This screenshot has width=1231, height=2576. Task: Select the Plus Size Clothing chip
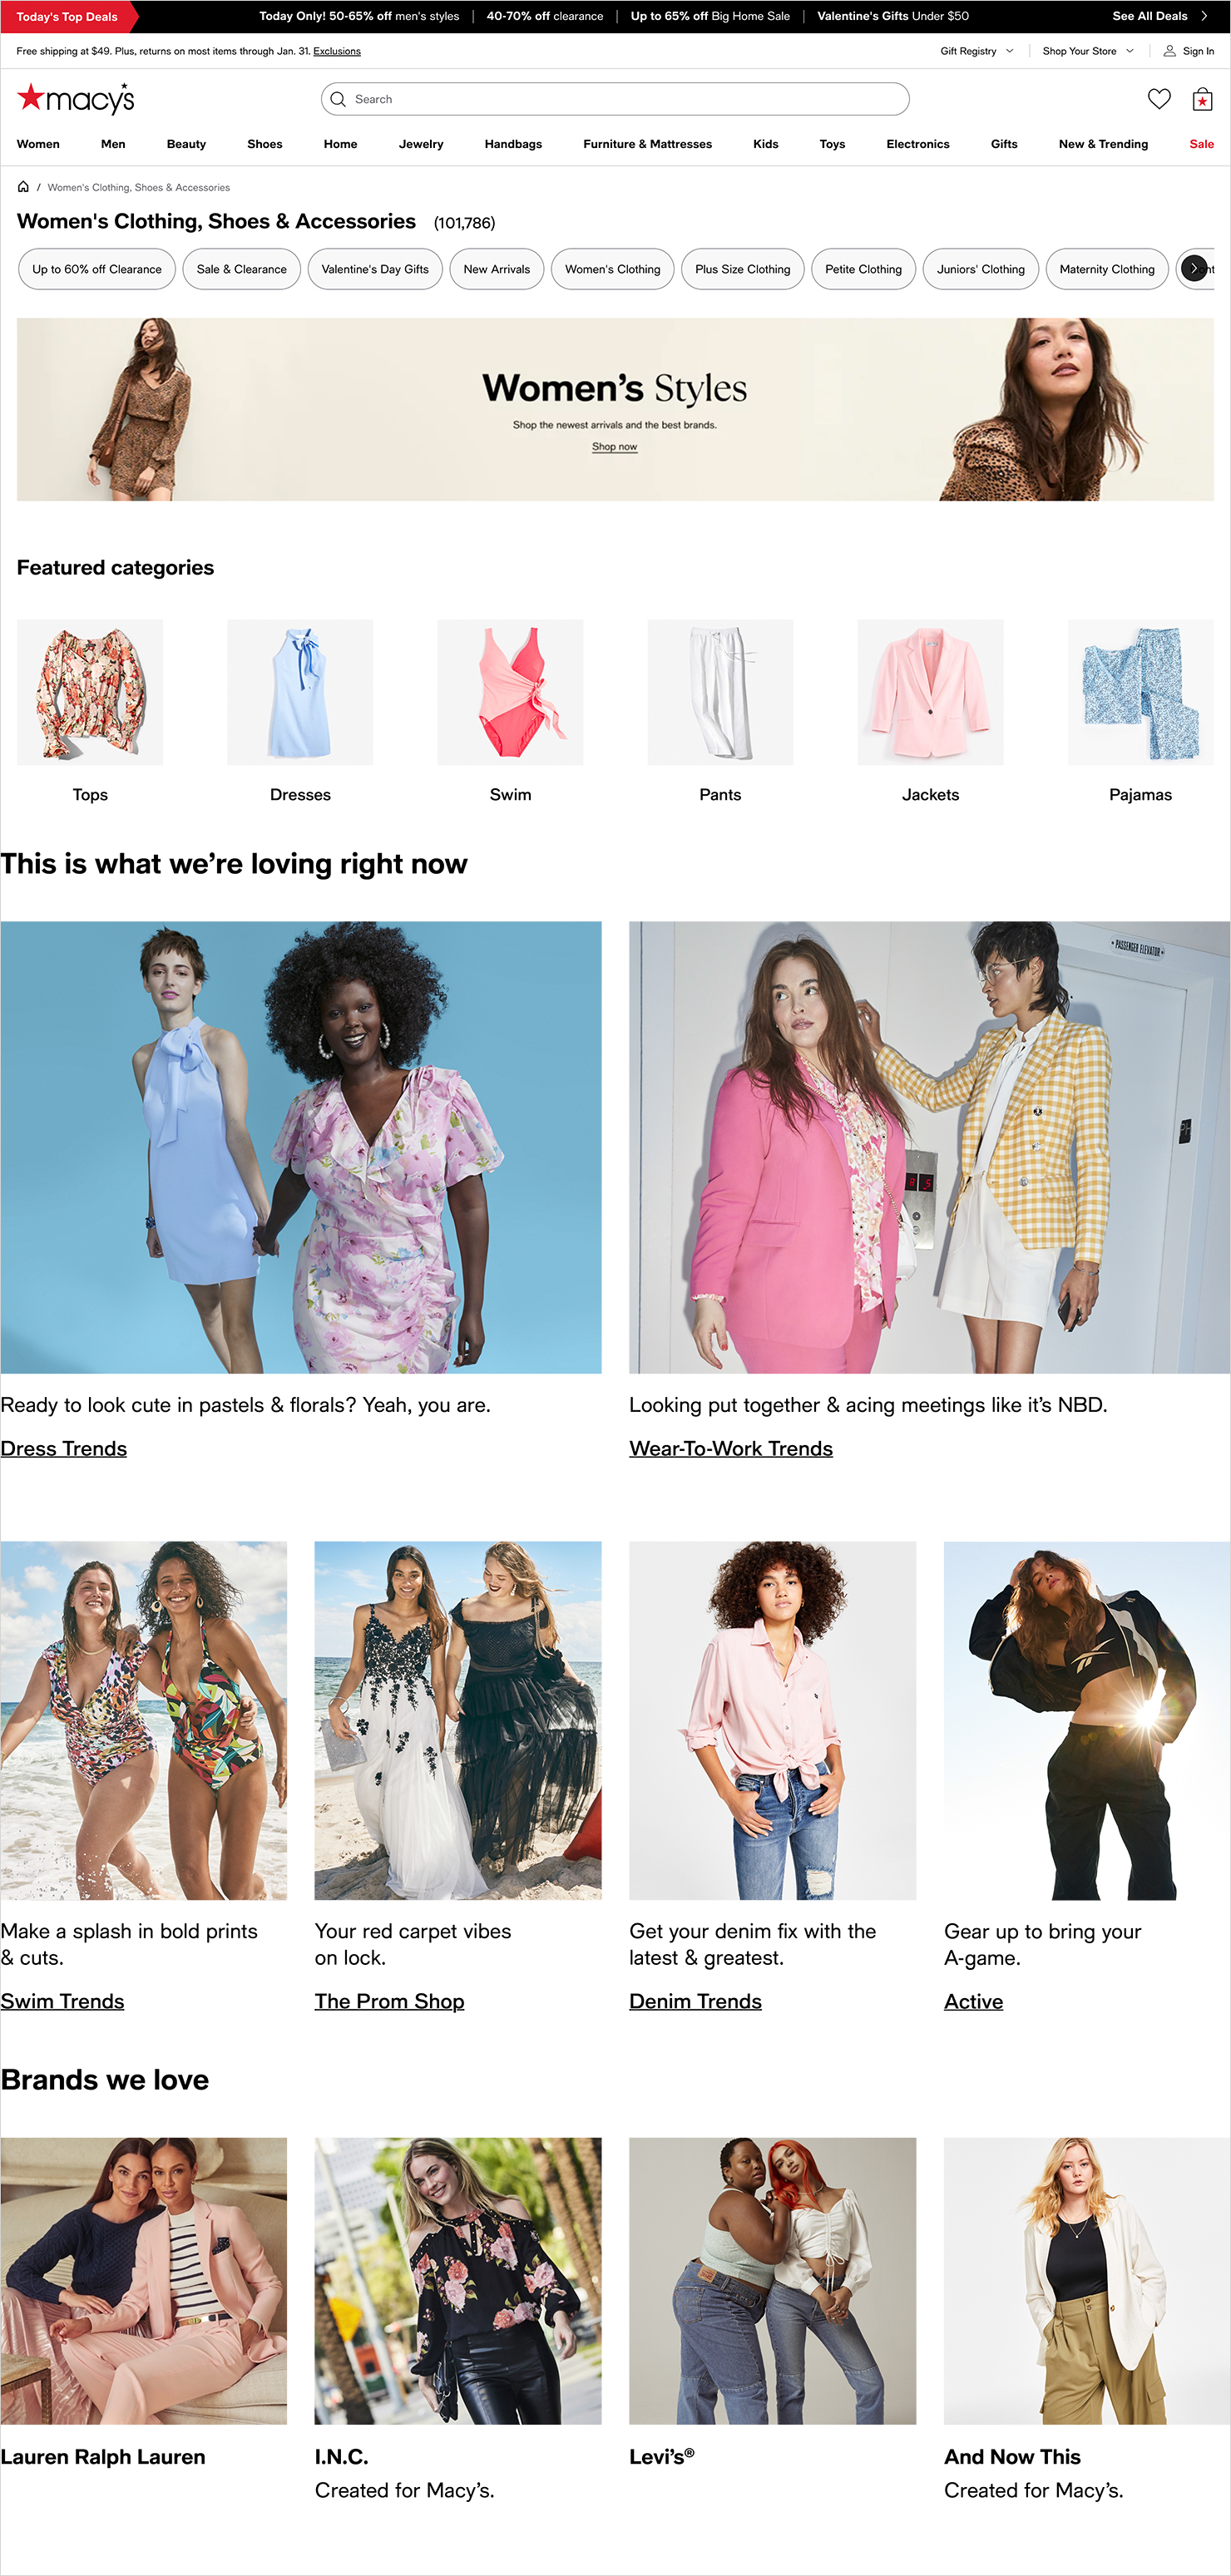tap(742, 269)
